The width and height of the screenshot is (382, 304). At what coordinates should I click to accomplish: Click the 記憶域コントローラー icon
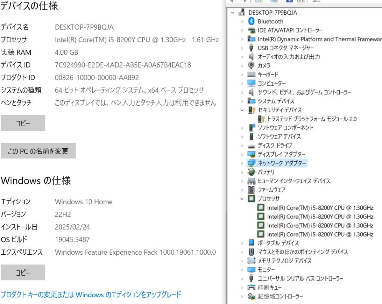[251, 296]
